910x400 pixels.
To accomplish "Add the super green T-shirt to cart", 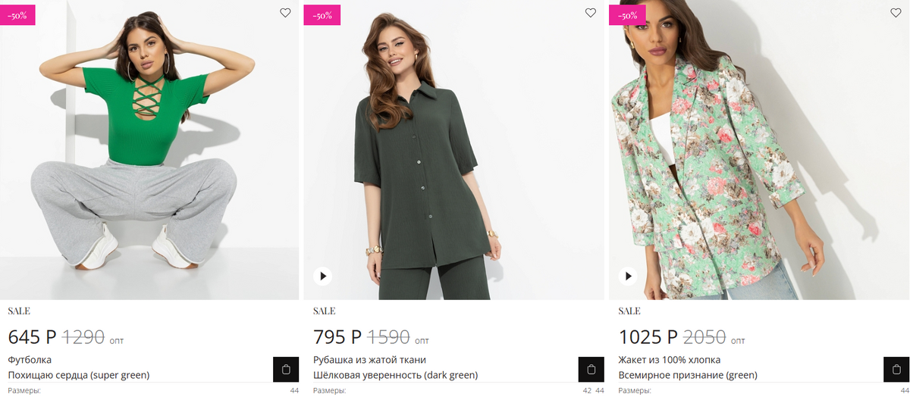I will pyautogui.click(x=286, y=369).
